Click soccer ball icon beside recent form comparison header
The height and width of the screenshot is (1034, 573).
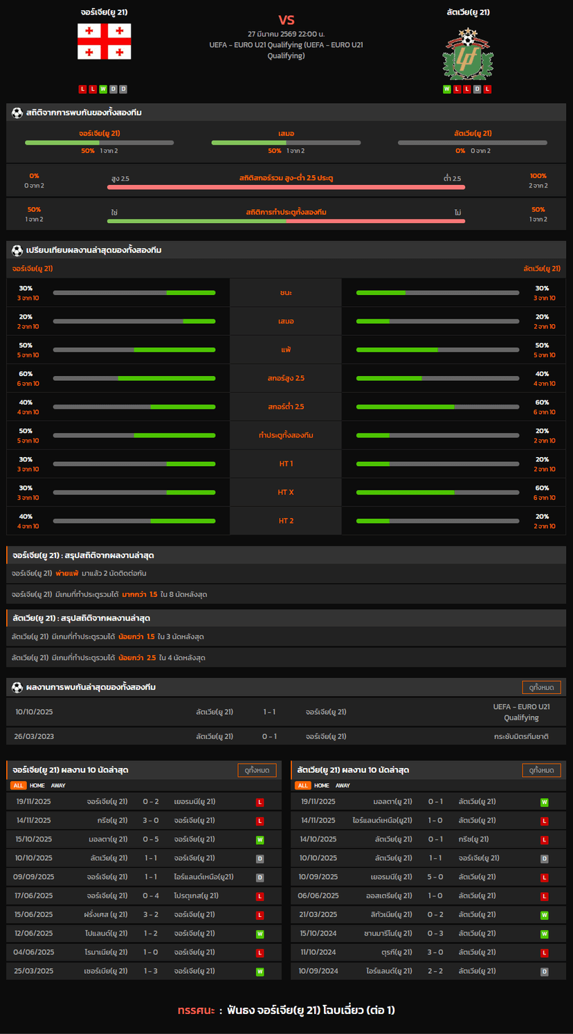pos(17,250)
